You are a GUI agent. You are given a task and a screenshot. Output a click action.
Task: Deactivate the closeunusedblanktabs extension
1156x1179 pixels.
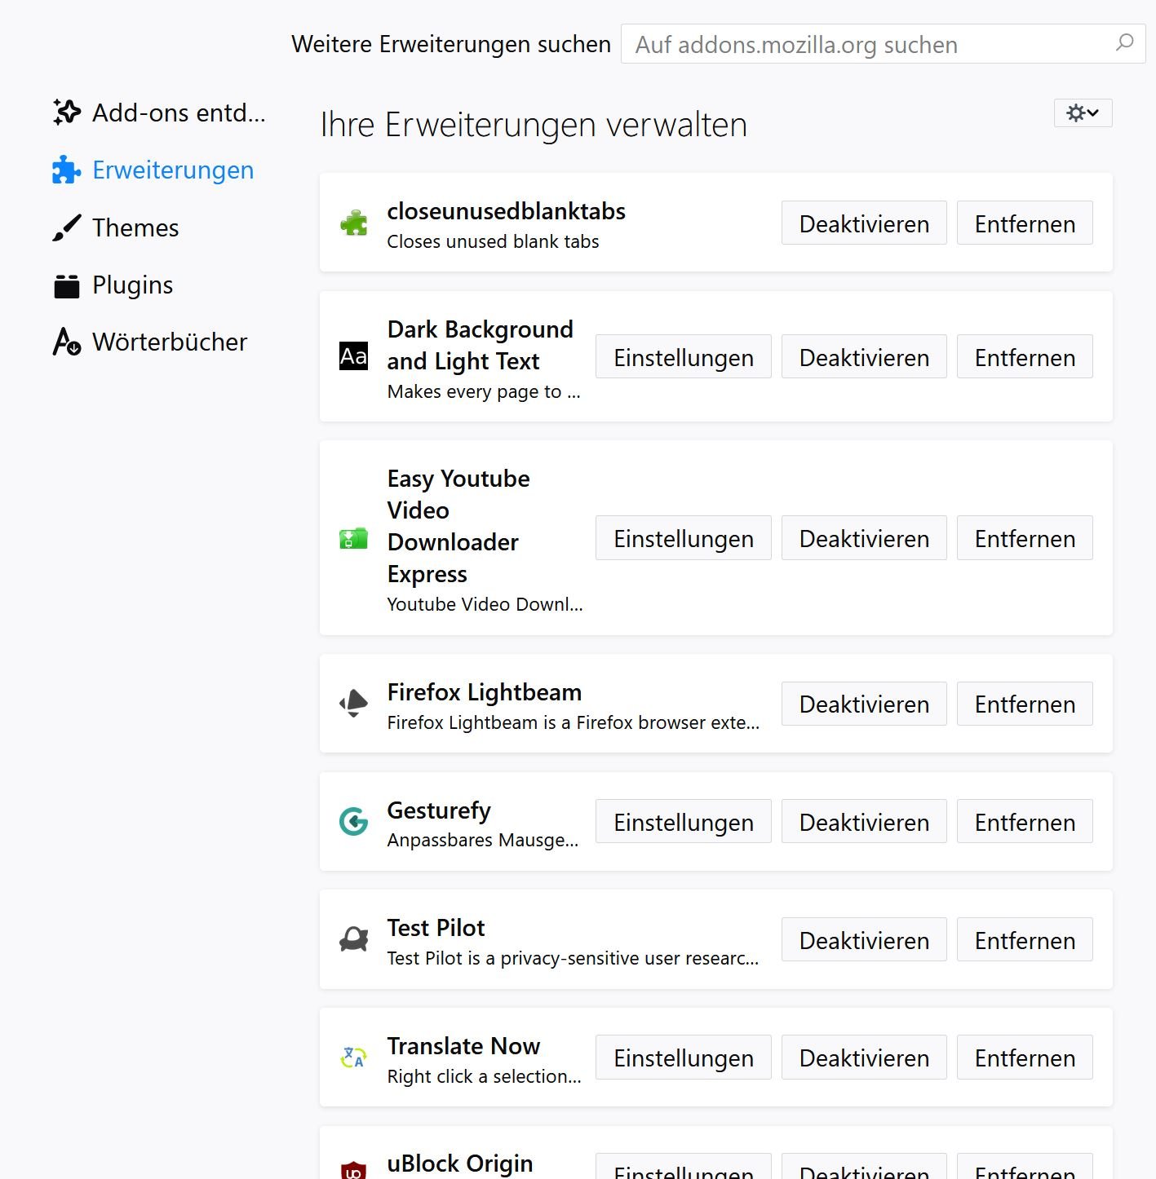863,223
